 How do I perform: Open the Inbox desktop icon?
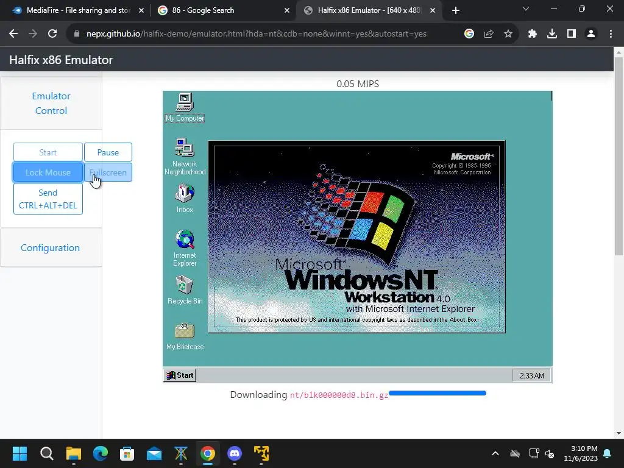(185, 198)
